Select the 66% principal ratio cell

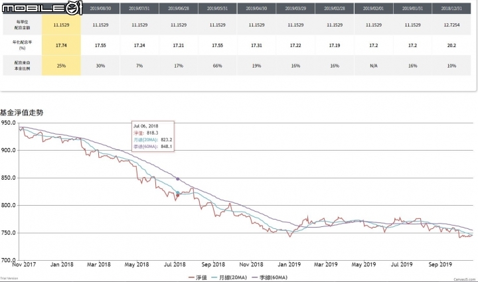[217, 66]
